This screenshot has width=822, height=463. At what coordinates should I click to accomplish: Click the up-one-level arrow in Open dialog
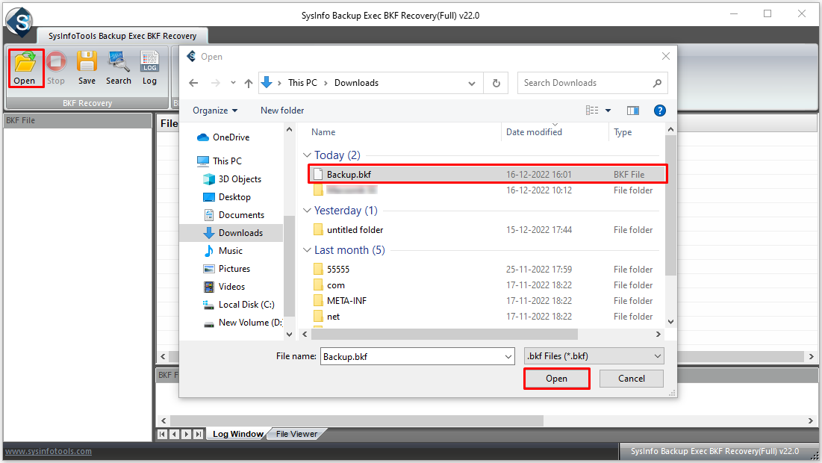pyautogui.click(x=249, y=83)
